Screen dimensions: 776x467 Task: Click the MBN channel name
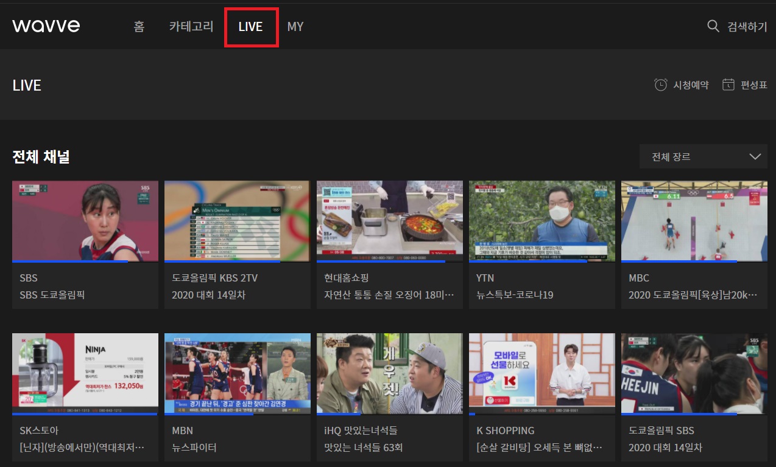click(183, 431)
